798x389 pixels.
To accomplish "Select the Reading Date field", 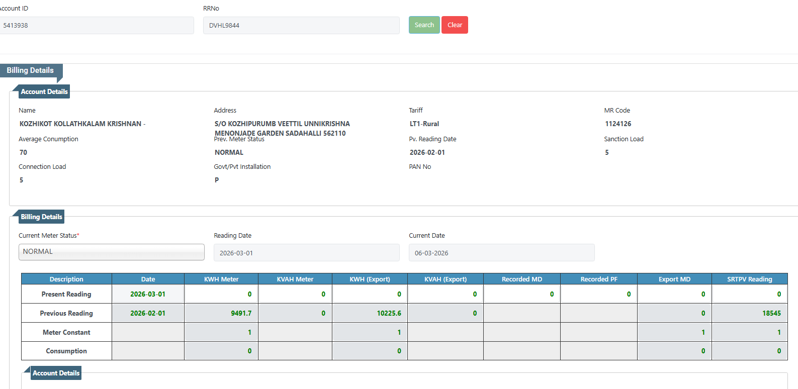I will [306, 253].
